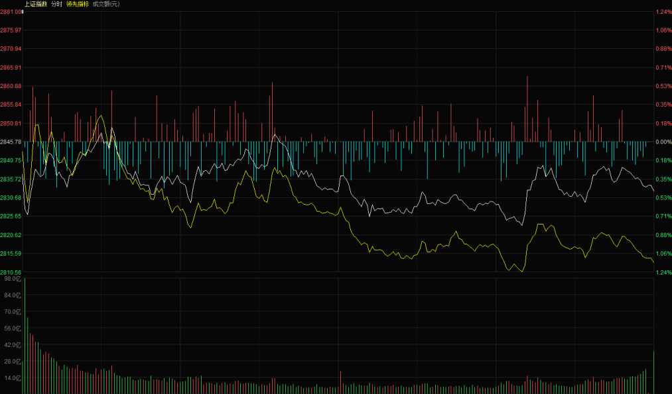672x394 pixels.
Task: Click the red mid-session volume spike bar
Action: tap(341, 383)
